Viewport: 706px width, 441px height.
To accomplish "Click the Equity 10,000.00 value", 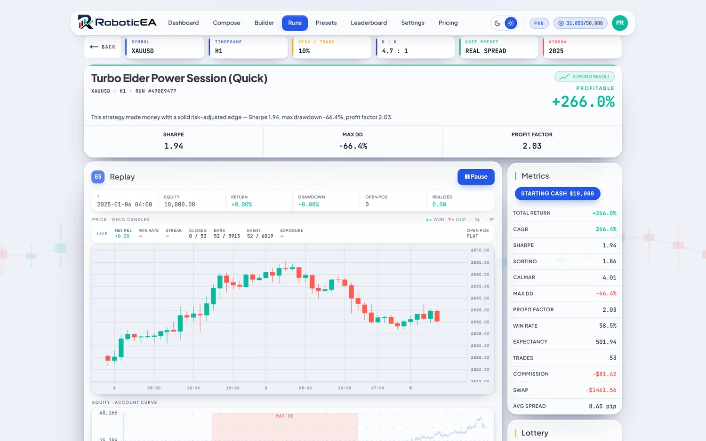I will click(179, 205).
